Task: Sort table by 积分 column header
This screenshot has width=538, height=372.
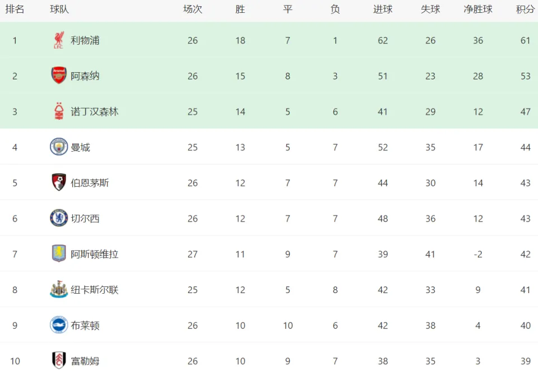Action: pos(525,10)
